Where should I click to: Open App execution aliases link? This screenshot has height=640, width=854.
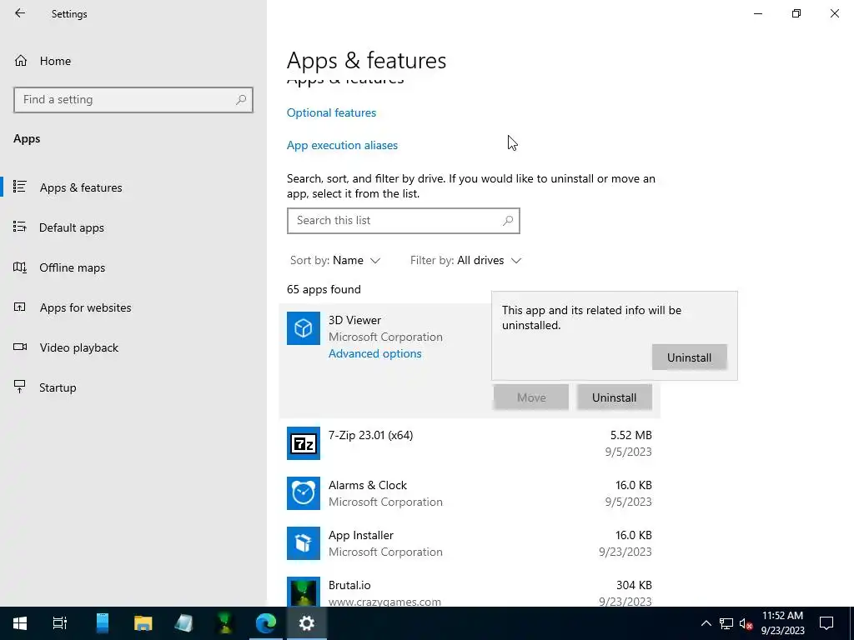click(x=342, y=145)
